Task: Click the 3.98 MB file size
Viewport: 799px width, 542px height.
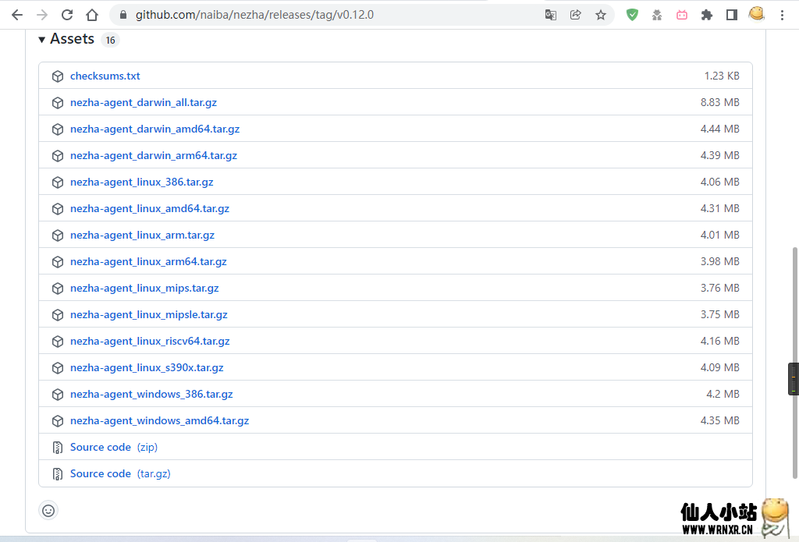Action: (719, 261)
